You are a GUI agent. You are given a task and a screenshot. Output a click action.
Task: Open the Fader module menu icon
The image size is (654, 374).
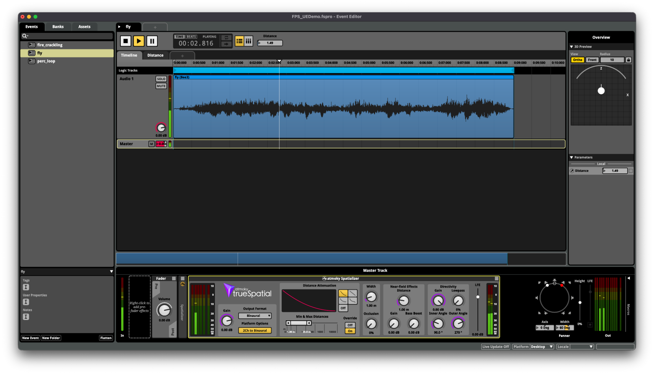point(174,278)
